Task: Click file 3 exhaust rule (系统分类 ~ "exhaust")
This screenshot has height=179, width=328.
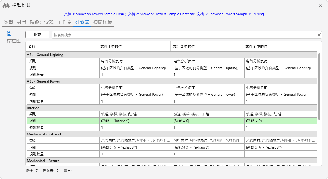Action: pos(264,147)
